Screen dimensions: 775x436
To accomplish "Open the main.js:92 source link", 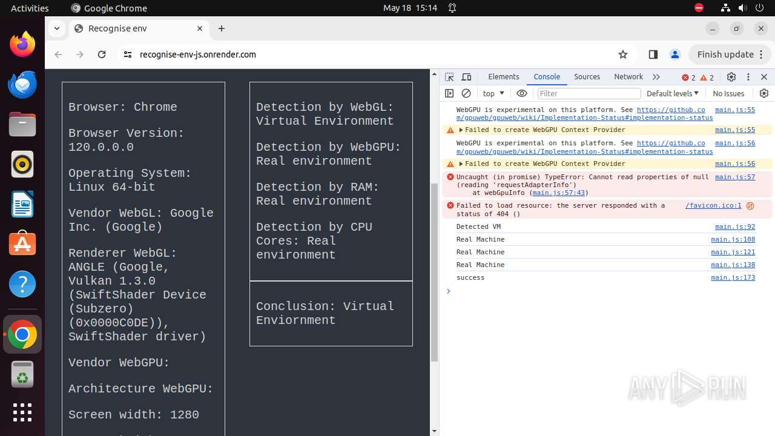I will point(735,226).
